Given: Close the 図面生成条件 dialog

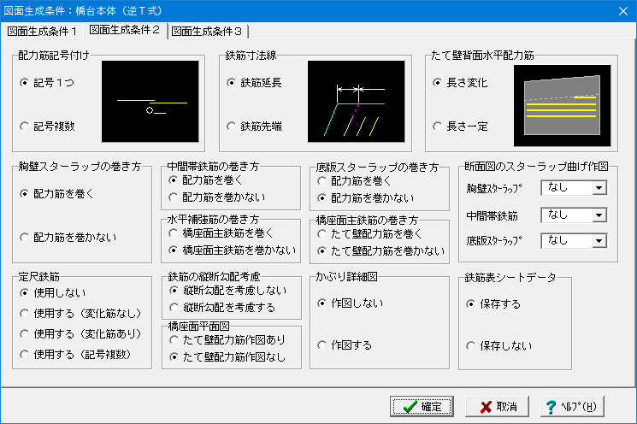Looking at the screenshot, I should 623,11.
